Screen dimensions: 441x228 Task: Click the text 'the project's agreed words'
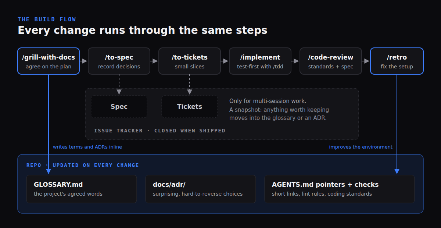pos(68,194)
